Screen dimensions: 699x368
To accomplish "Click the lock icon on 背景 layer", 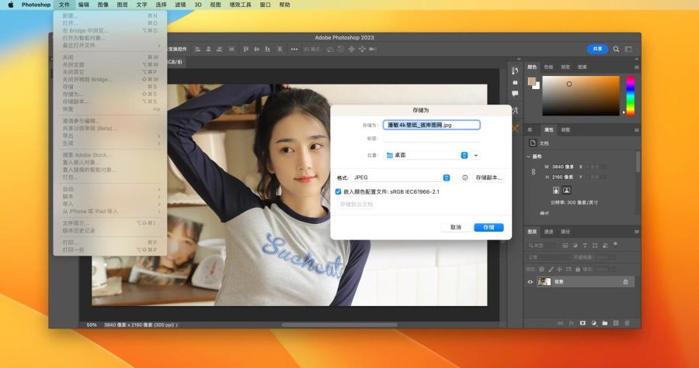I will pyautogui.click(x=625, y=282).
